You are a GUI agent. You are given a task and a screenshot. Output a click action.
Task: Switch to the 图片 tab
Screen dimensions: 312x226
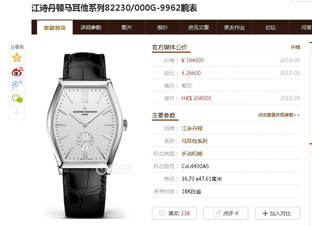tap(127, 27)
